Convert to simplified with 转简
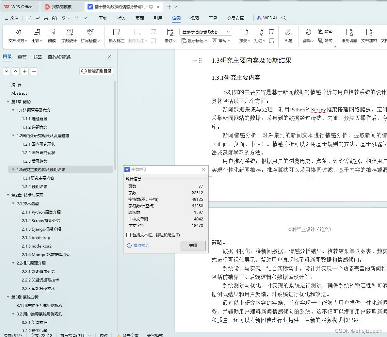Image resolution: width=387 pixels, height=337 pixels. coord(325,41)
